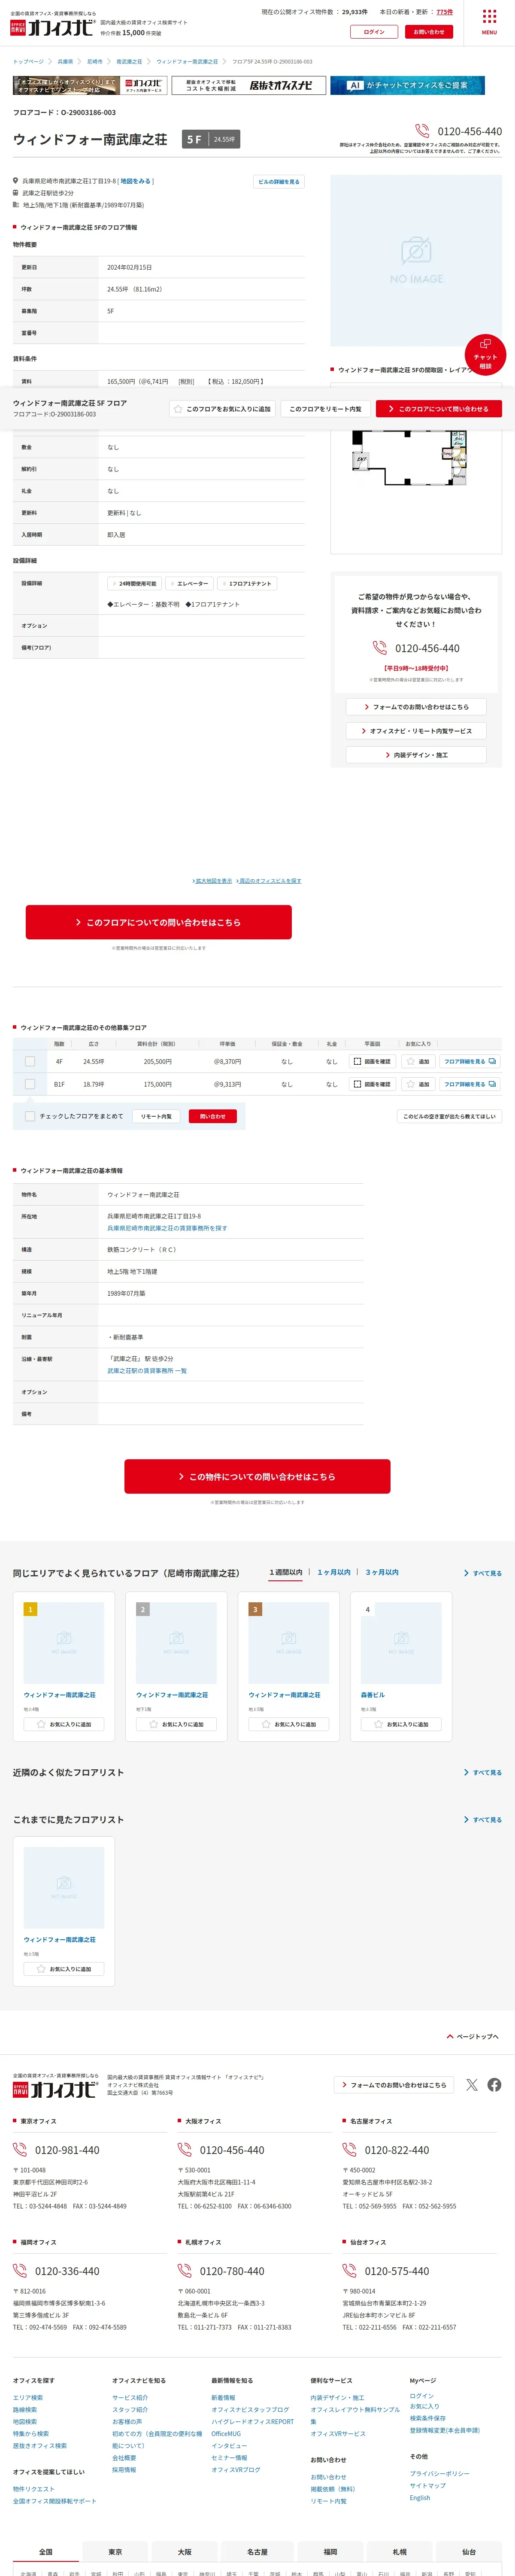Expand オフィスナビ・リモート内覧サービス link
Screen dimensions: 515x2576
tap(416, 731)
